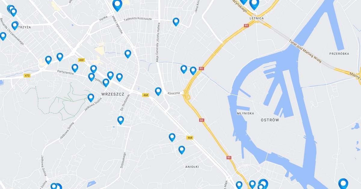Select the lone pin east of Aleja Legionów
The height and width of the screenshot is (189, 361).
tap(128, 54)
